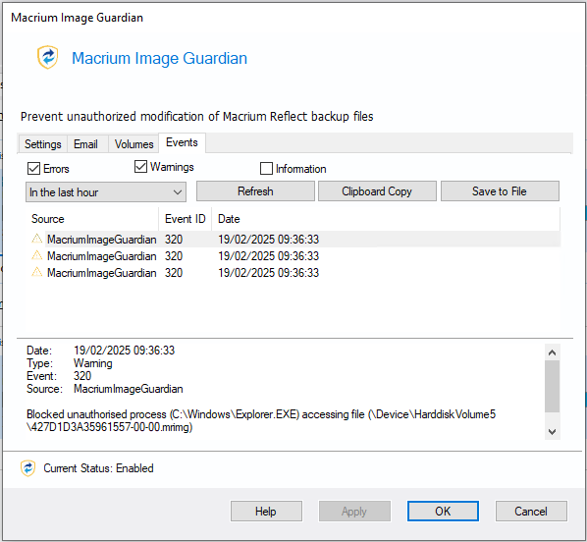Click the Macrium Image Guardian shield logo

(47, 57)
